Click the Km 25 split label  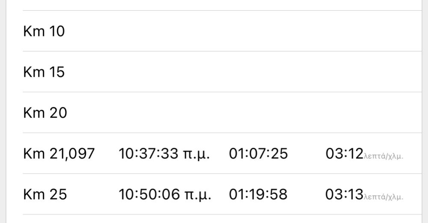[45, 194]
